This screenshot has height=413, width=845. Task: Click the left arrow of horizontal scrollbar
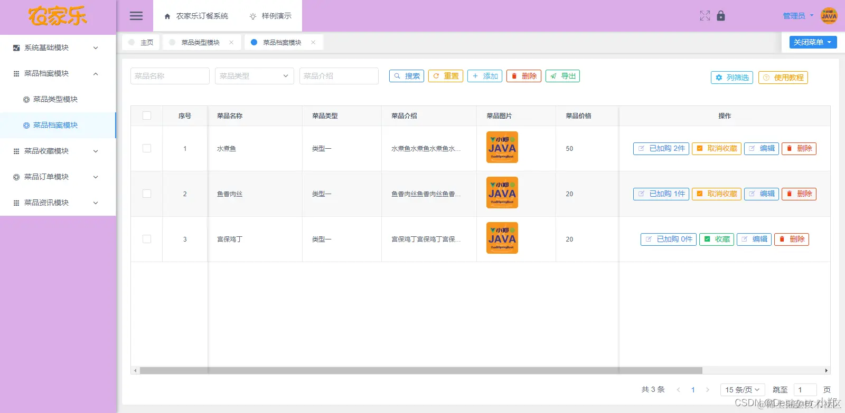point(135,370)
